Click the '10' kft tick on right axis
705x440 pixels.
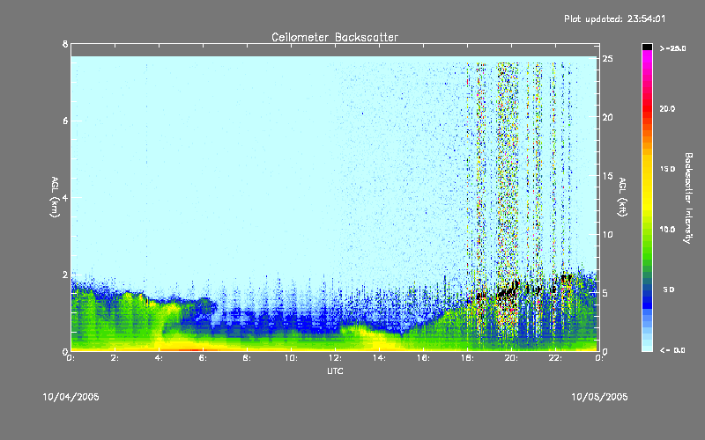(608, 234)
